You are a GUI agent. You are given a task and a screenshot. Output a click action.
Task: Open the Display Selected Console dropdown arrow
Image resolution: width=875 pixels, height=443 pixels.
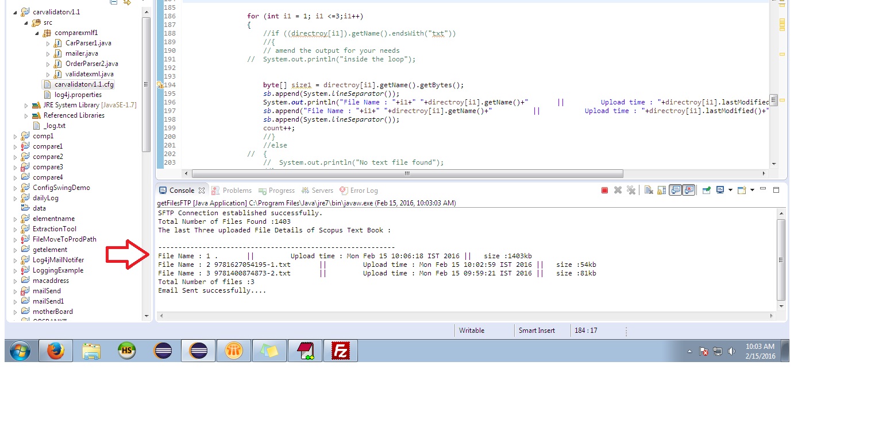730,190
